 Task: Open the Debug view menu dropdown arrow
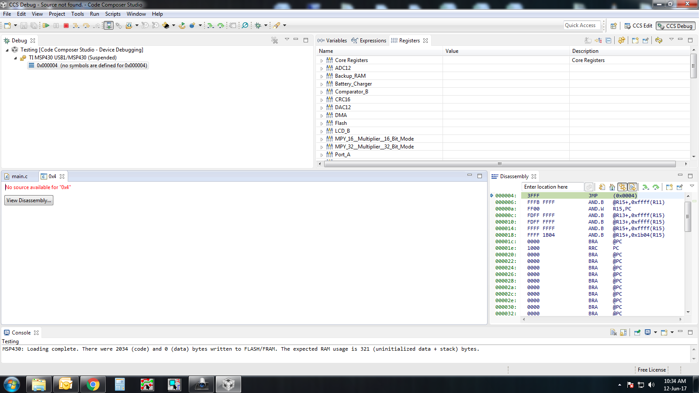[x=287, y=39]
